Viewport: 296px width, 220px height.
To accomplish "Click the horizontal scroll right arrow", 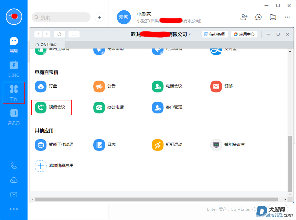I will click(x=285, y=199).
